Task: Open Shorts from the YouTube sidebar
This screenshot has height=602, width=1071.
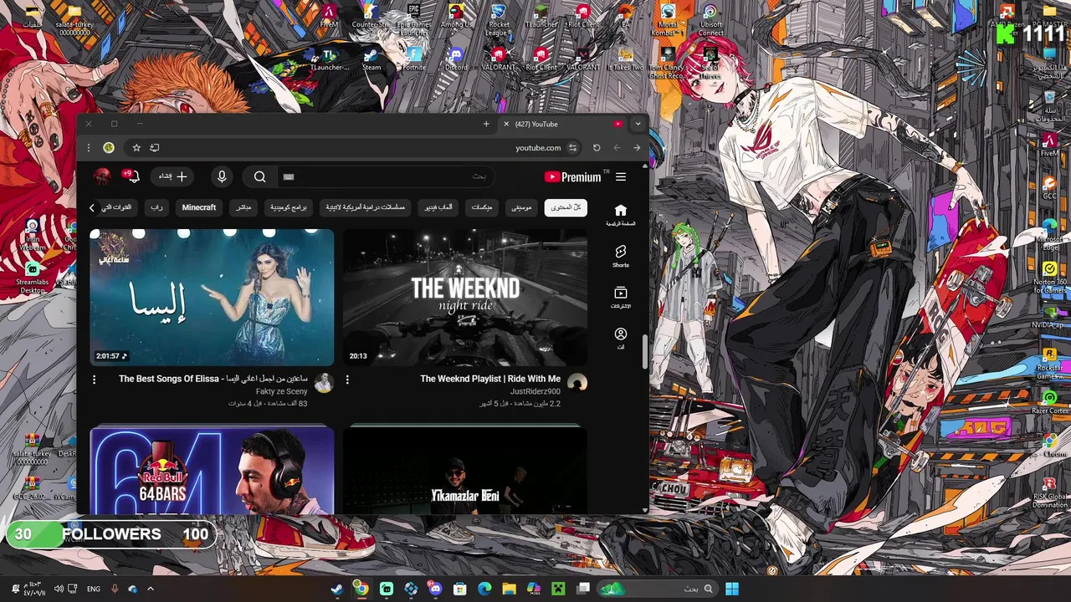Action: tap(621, 256)
